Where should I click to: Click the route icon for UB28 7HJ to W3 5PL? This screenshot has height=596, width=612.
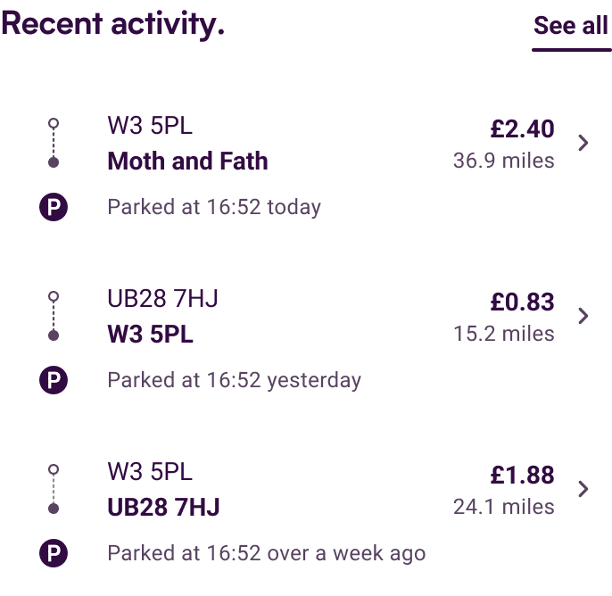tap(54, 316)
